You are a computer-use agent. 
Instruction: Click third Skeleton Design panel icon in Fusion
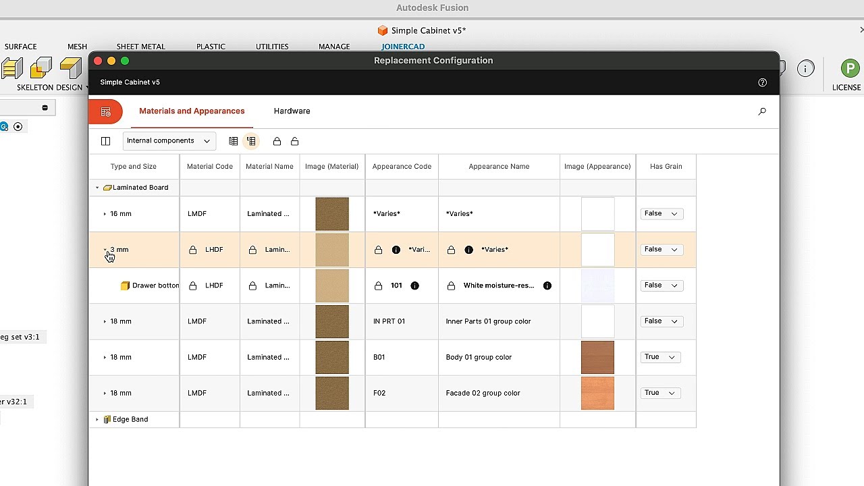click(x=70, y=68)
